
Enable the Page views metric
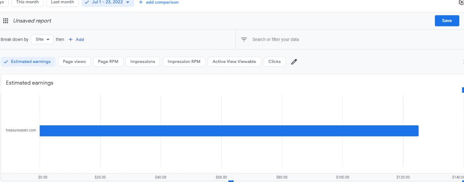pyautogui.click(x=74, y=62)
